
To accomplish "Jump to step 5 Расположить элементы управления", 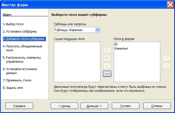I will tap(22, 59).
